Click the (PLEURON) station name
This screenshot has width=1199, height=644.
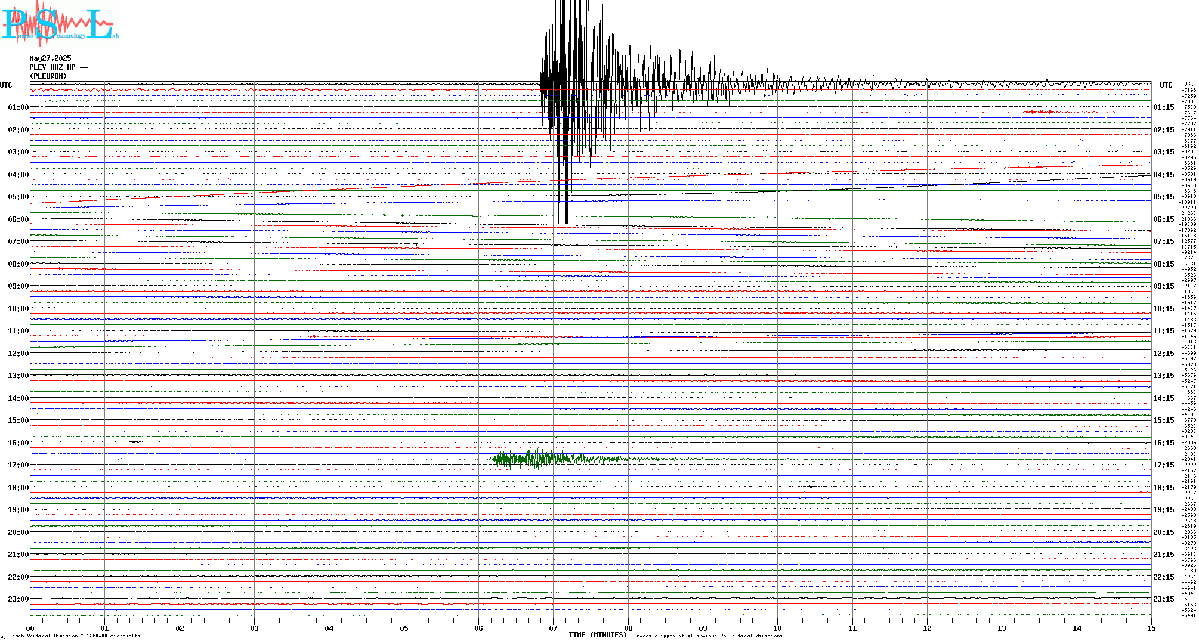click(x=48, y=76)
